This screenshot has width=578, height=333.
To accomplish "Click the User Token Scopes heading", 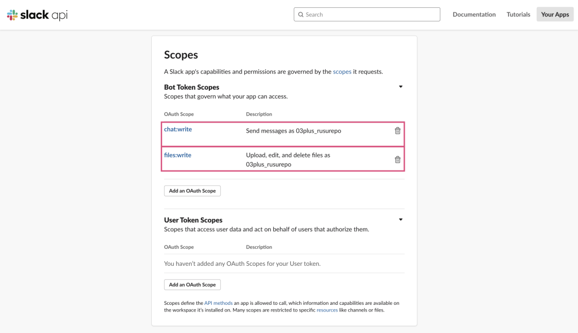I will pos(193,220).
